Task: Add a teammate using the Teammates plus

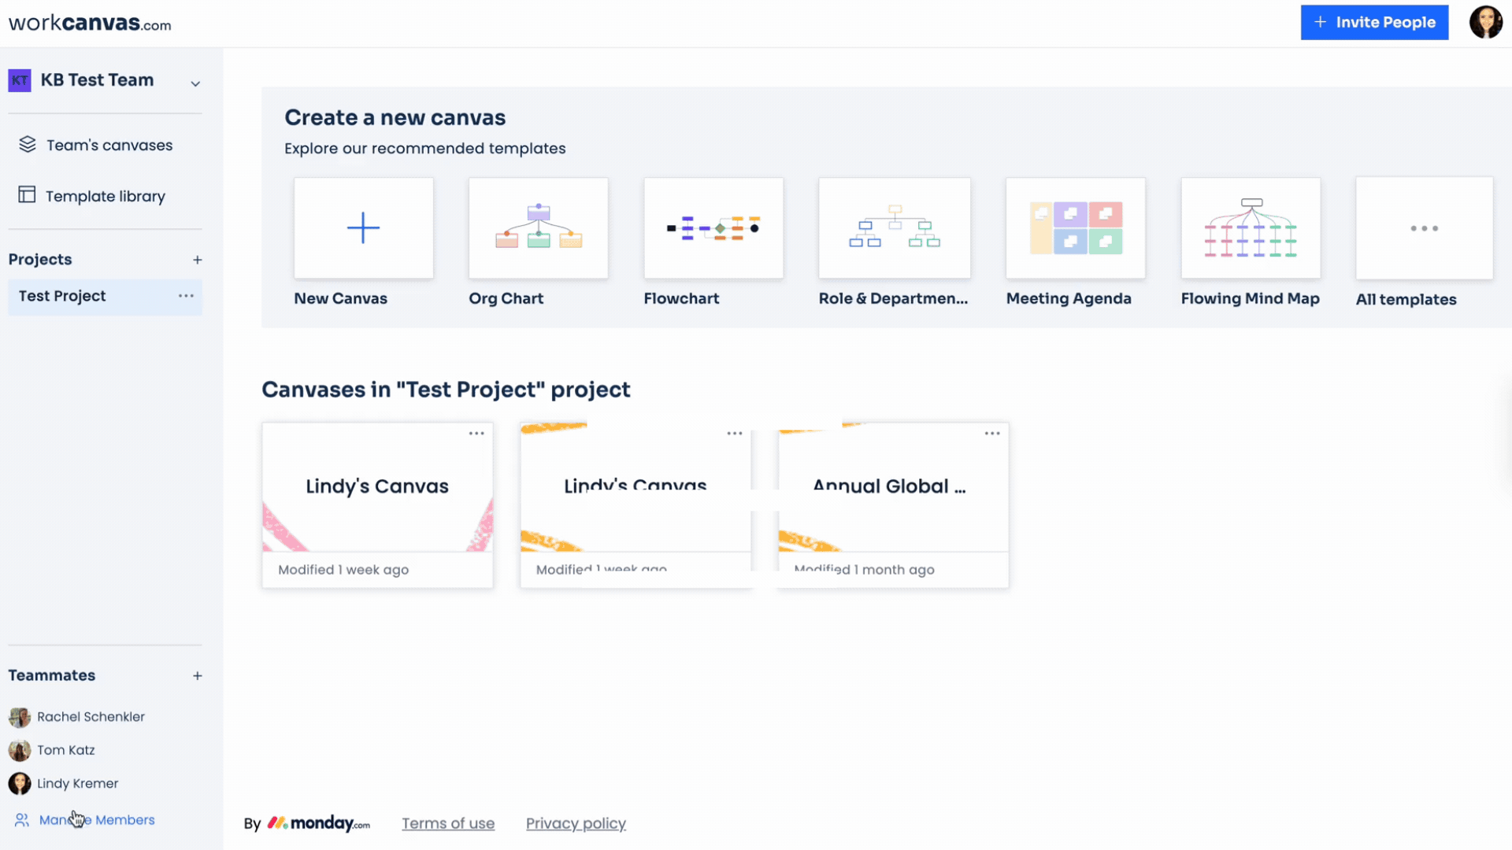Action: point(198,675)
